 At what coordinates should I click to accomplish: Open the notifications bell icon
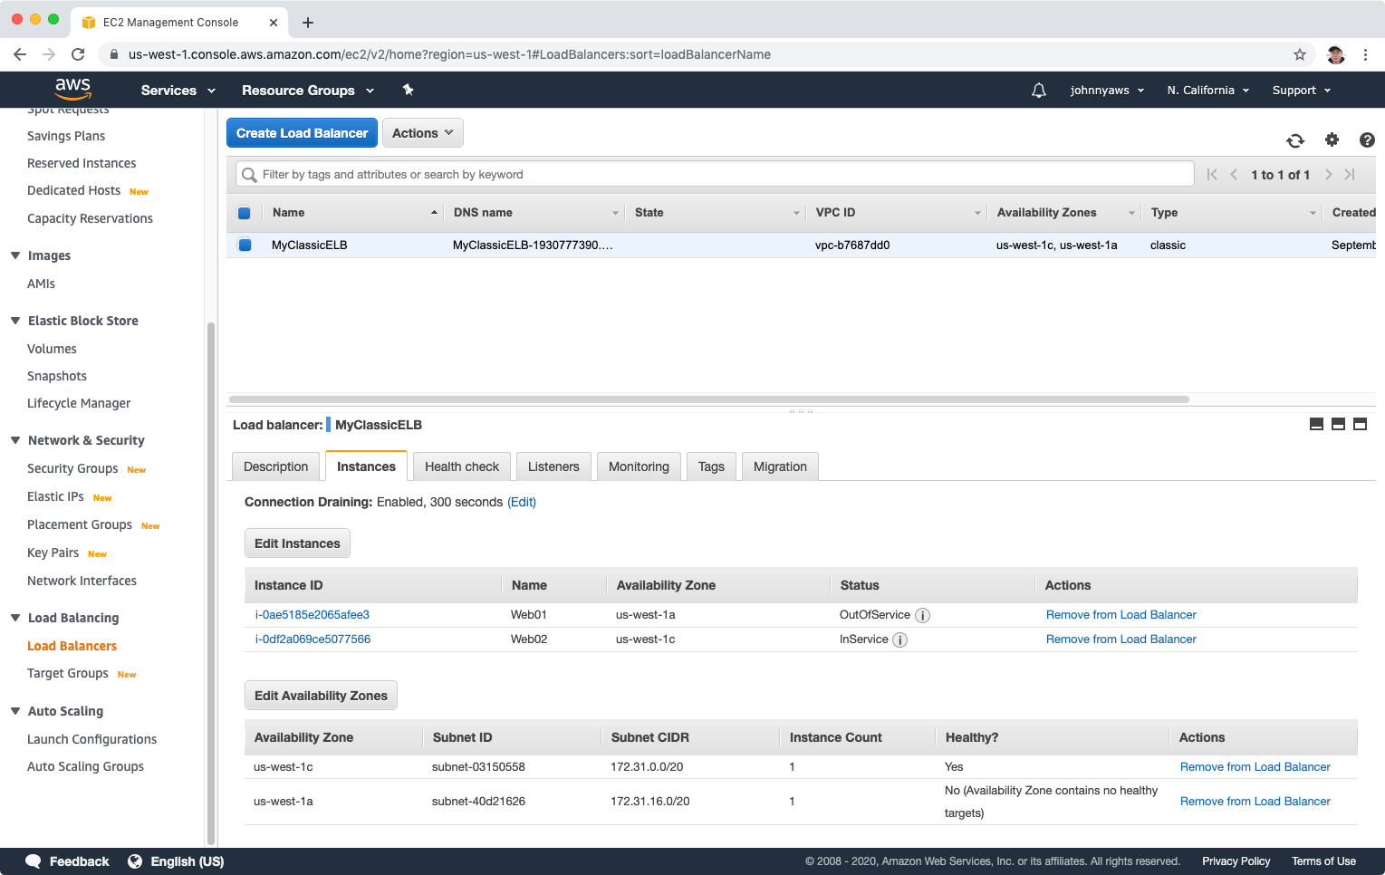pos(1039,90)
